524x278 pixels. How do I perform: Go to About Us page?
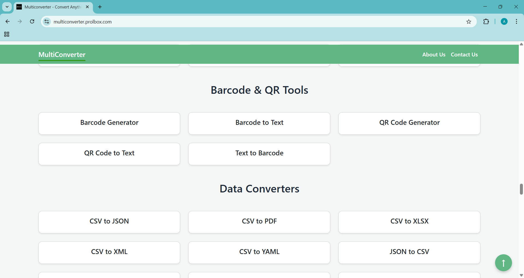click(x=433, y=55)
